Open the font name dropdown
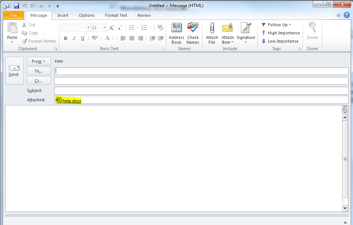 point(88,28)
